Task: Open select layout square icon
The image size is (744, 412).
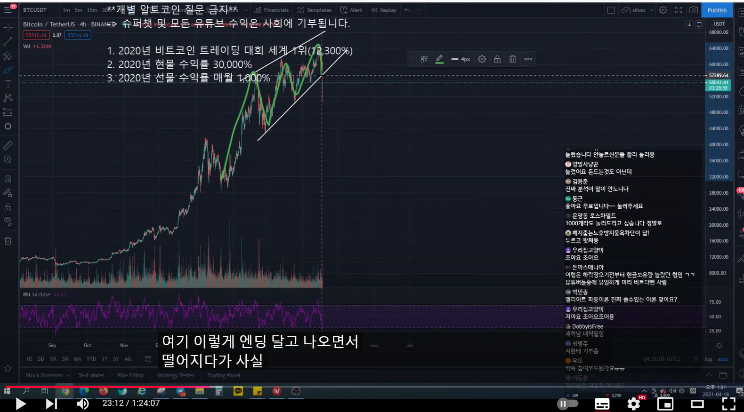Action: coord(611,10)
